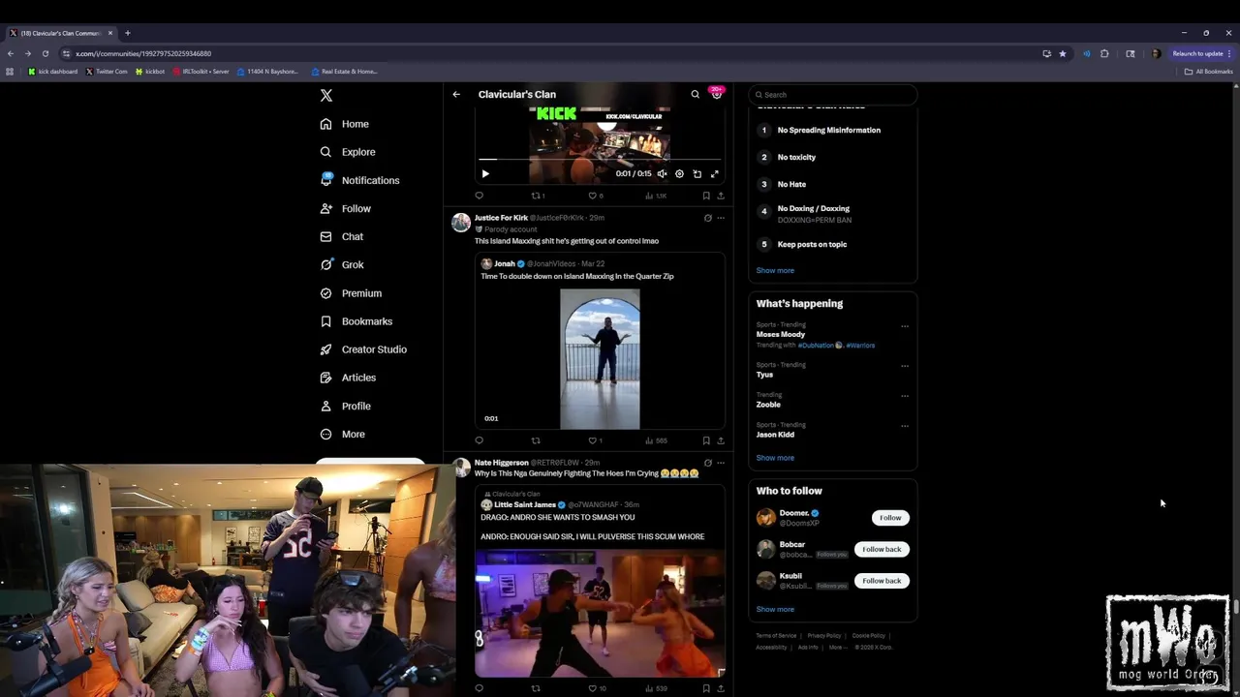
Task: Share Justice For Kirk's post
Action: tap(721, 440)
